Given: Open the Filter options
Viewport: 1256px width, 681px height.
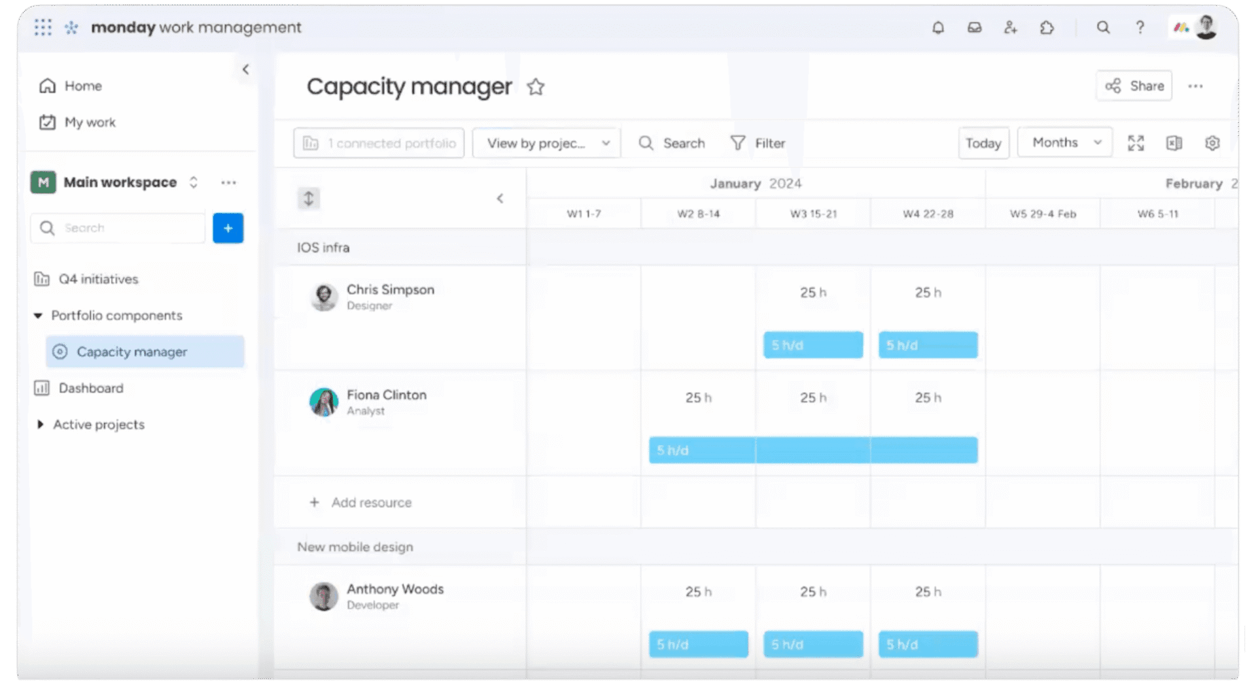Looking at the screenshot, I should [758, 143].
